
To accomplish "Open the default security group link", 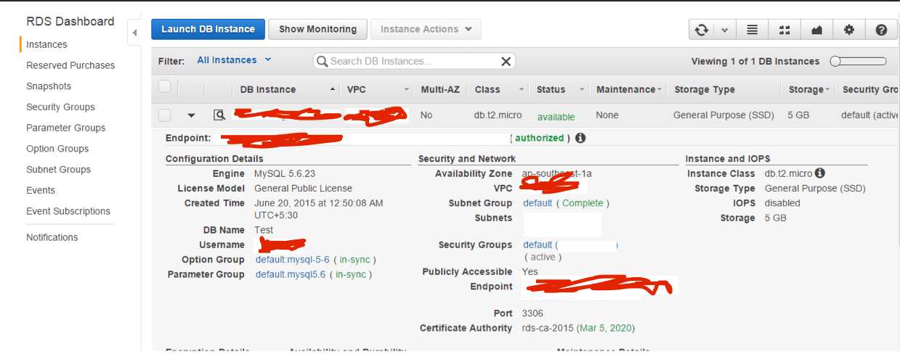I will coord(538,245).
